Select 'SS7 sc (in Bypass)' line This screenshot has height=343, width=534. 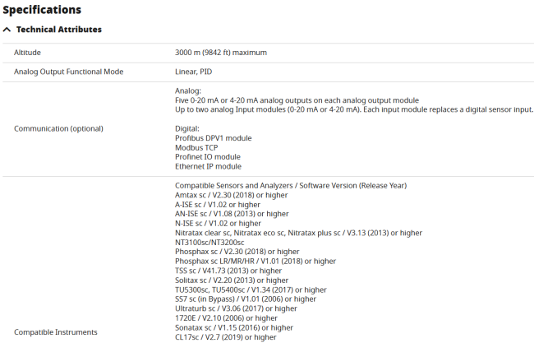(246, 299)
